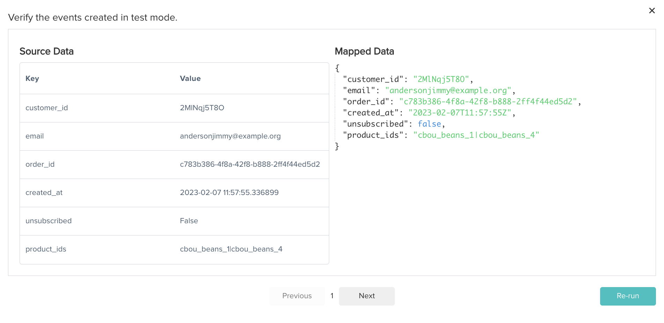Click the Re-run button
The width and height of the screenshot is (664, 323).
point(628,296)
